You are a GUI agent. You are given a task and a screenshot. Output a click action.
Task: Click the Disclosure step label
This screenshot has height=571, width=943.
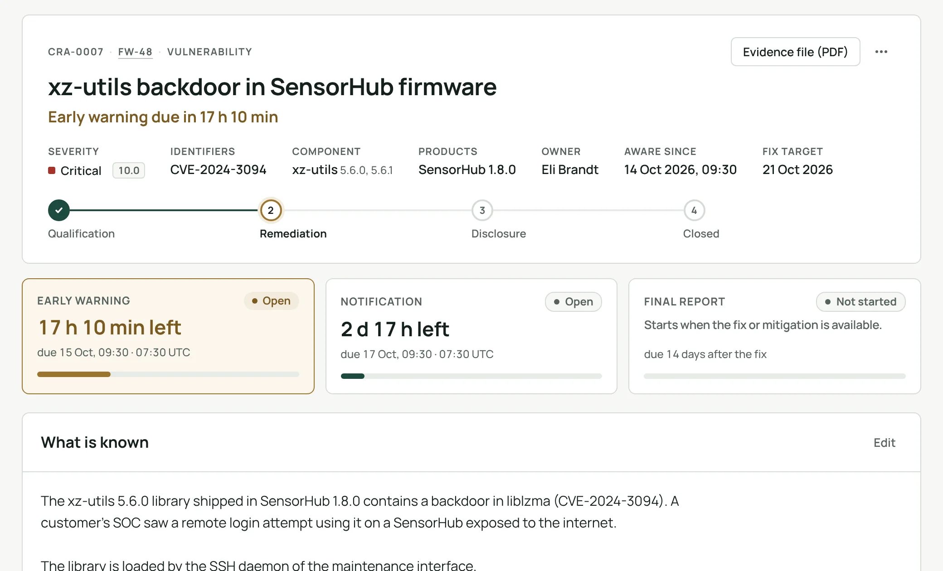[498, 234]
